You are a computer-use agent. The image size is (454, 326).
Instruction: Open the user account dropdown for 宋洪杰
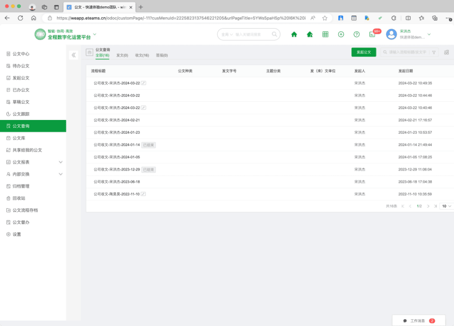(429, 34)
